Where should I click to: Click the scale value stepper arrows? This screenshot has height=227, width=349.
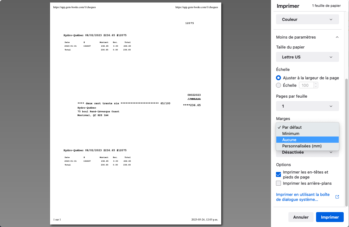pos(316,85)
